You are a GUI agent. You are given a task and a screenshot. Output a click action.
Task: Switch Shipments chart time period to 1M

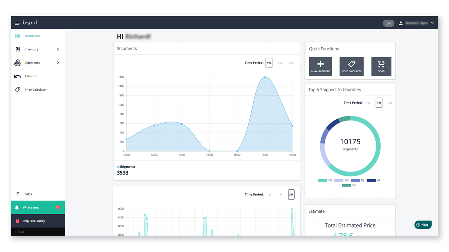(x=280, y=63)
